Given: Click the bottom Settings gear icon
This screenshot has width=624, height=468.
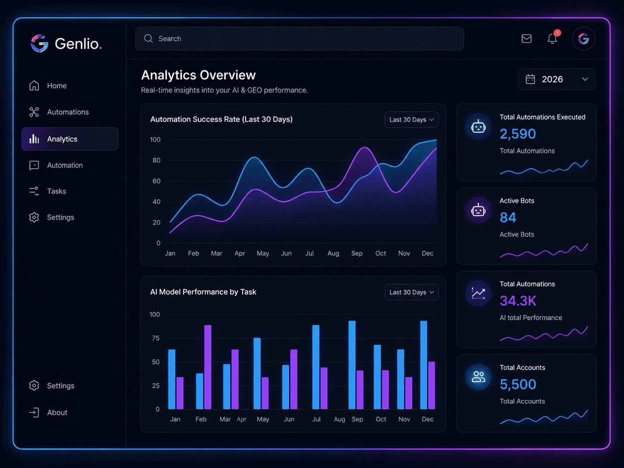Looking at the screenshot, I should 34,385.
